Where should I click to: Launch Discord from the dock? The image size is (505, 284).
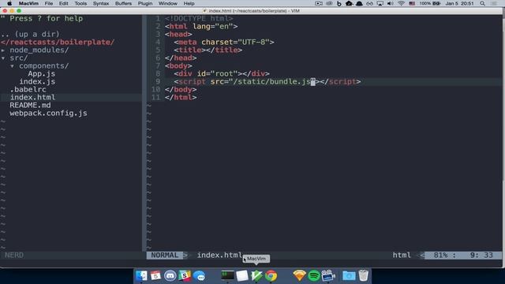point(170,276)
